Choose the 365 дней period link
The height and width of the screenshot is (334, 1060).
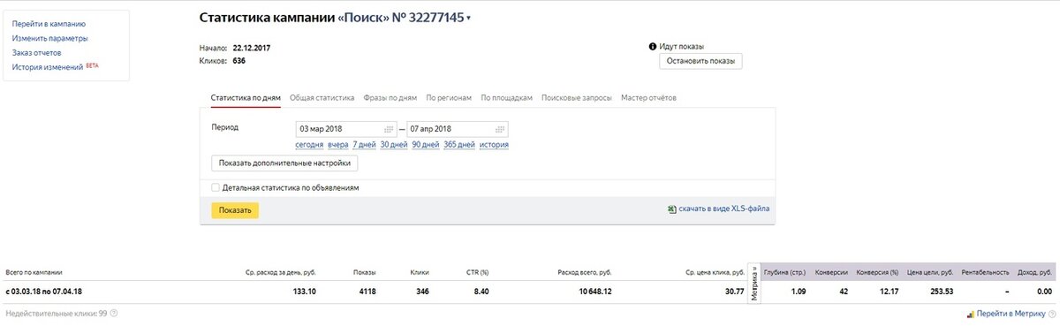coord(459,145)
